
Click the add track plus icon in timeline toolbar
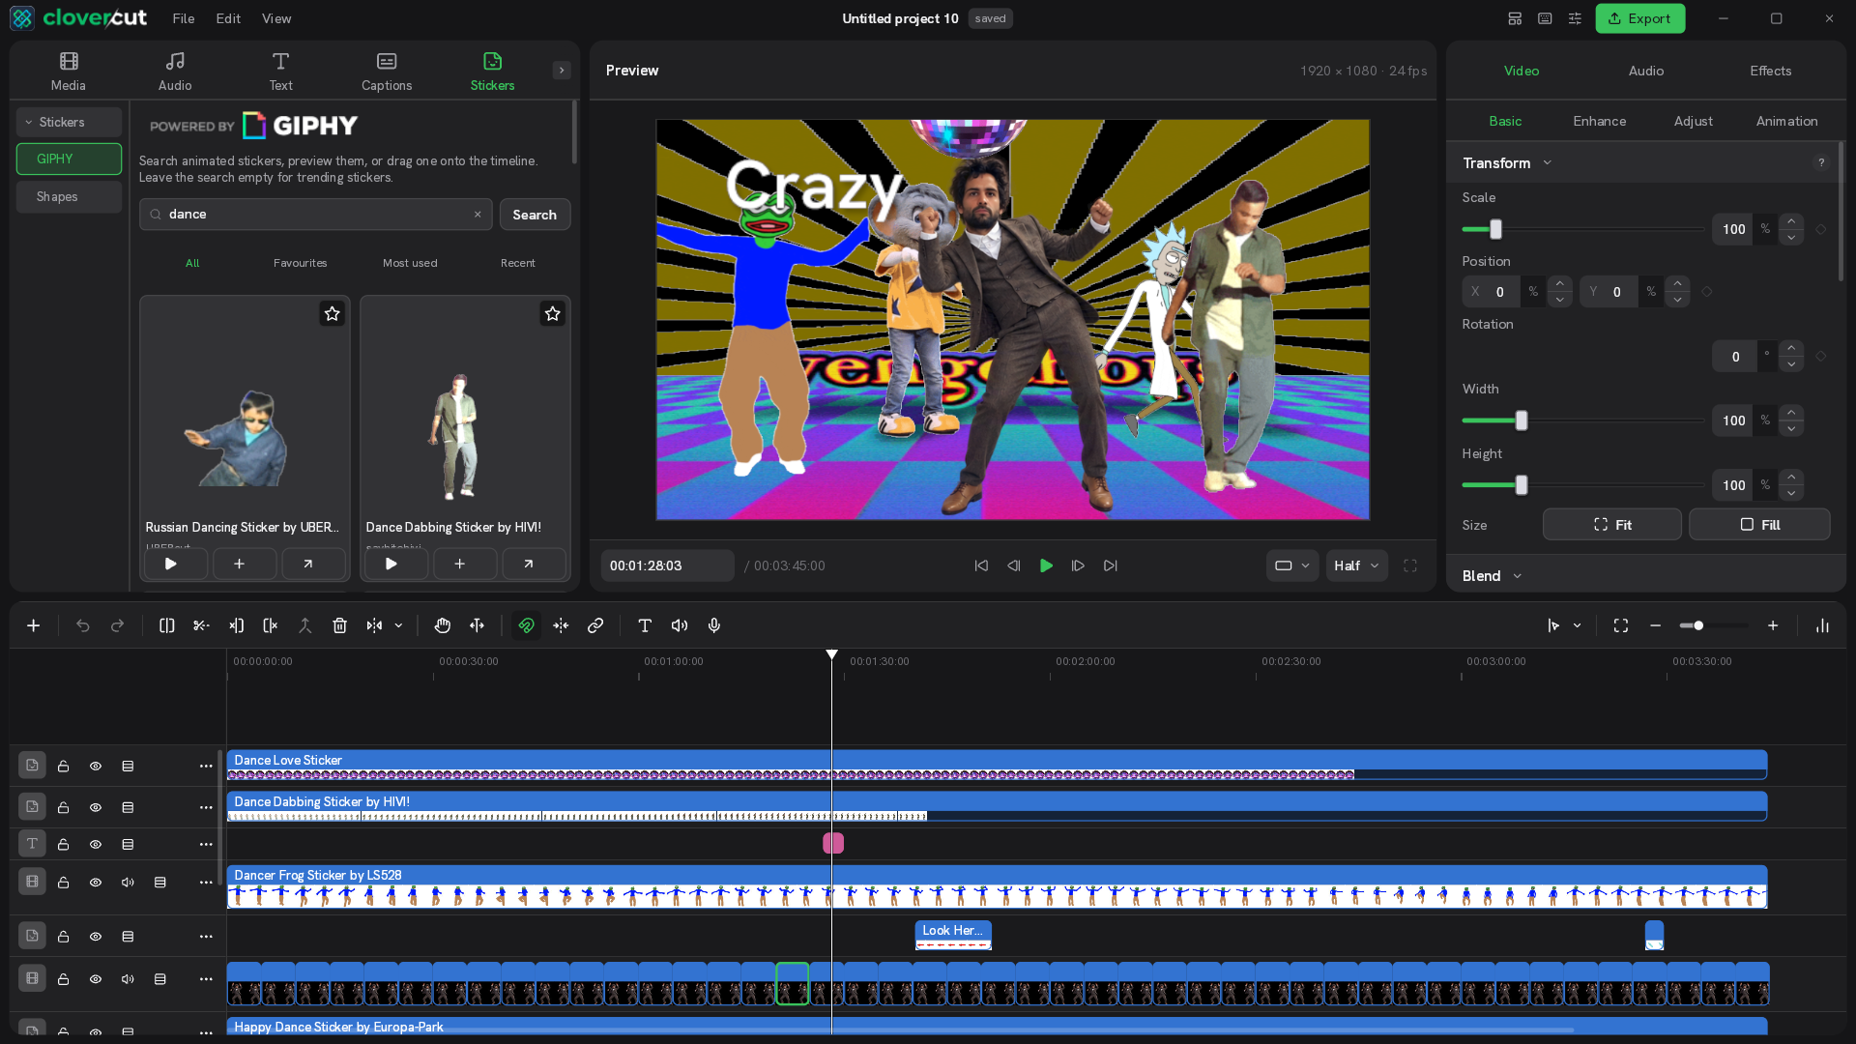tap(33, 625)
